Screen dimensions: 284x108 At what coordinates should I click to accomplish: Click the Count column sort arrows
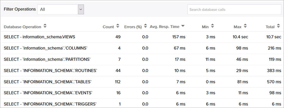pos(118,26)
